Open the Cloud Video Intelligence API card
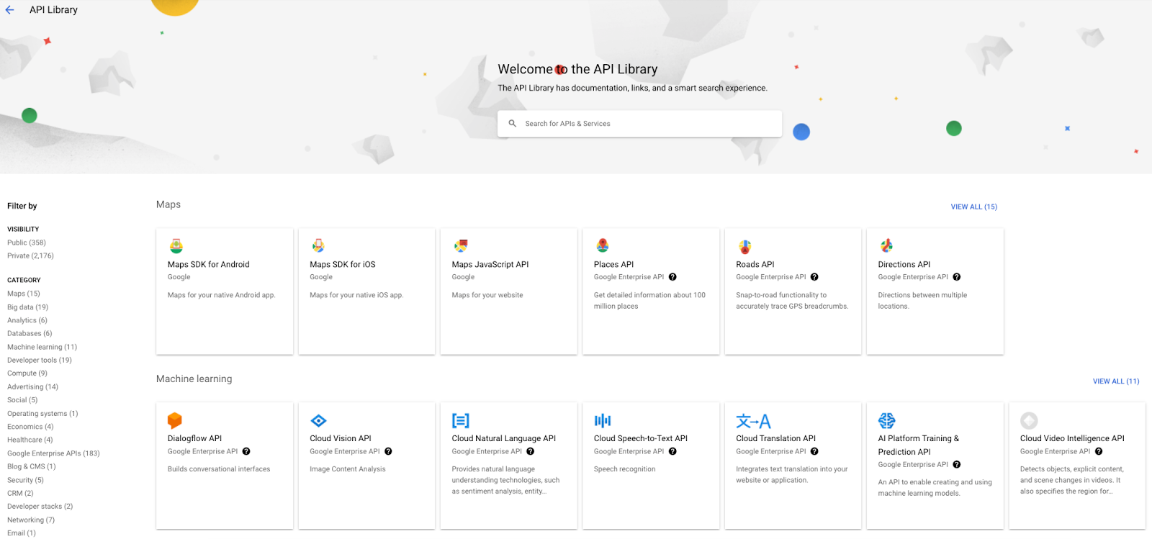The image size is (1152, 539). [x=1071, y=438]
